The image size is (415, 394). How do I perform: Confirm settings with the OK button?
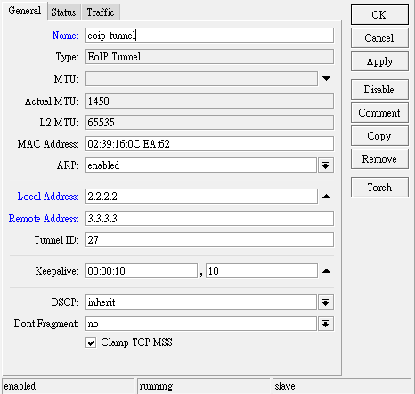[379, 15]
